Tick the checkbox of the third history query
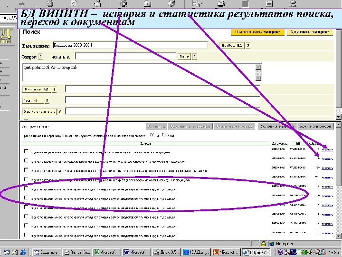 (x=26, y=170)
